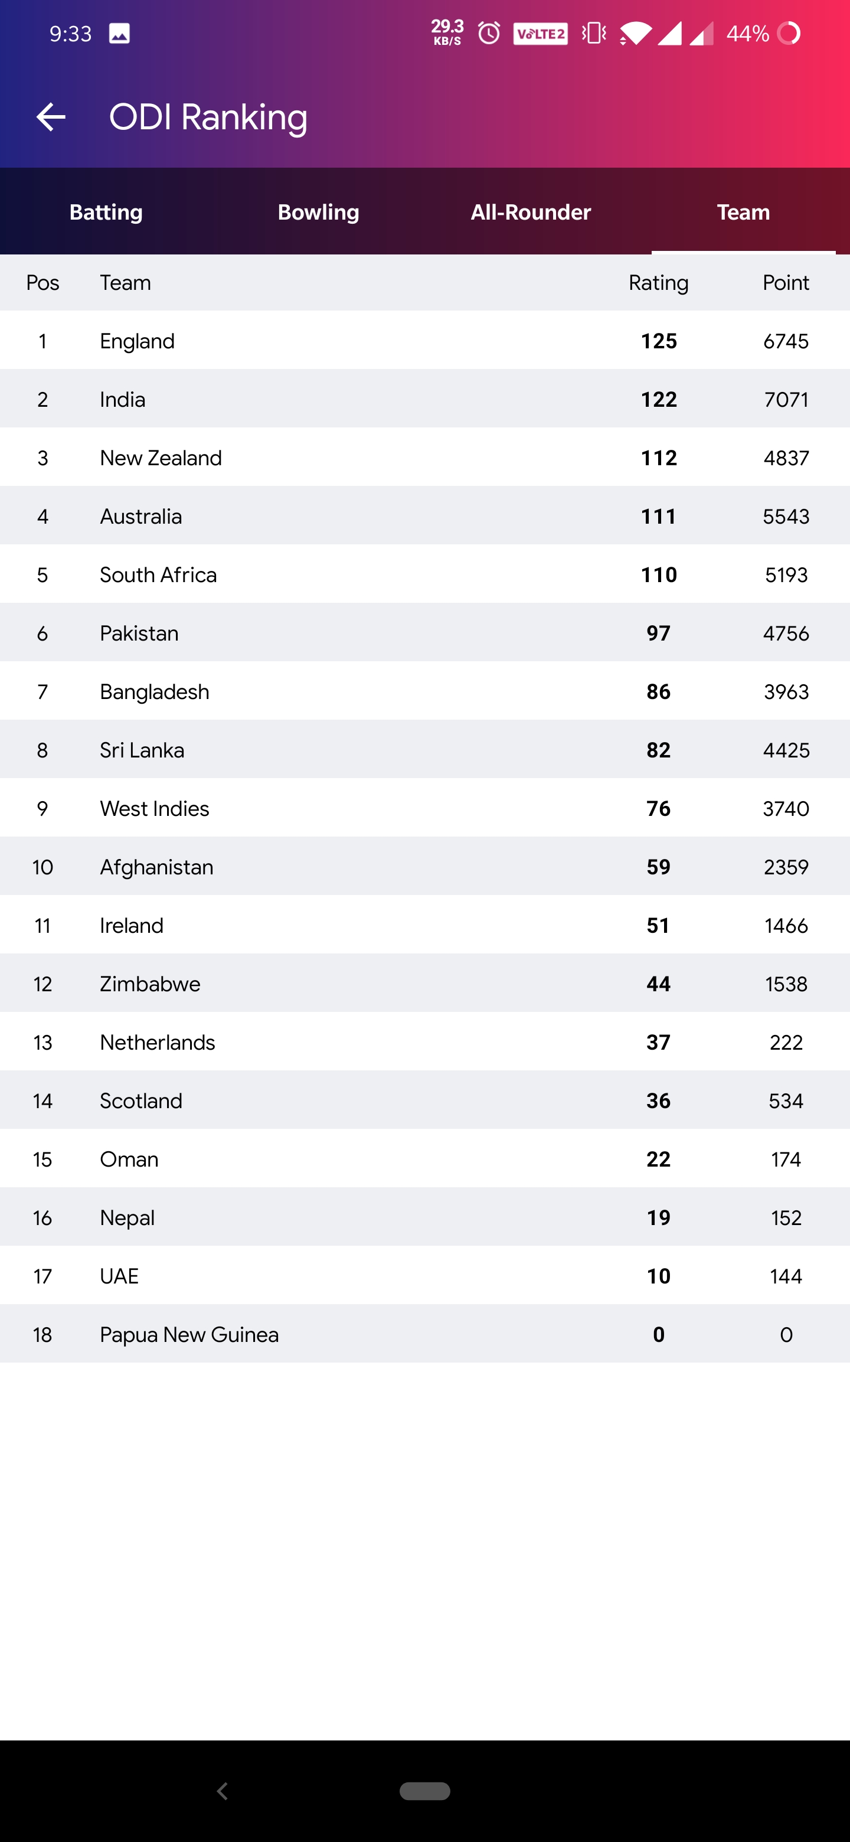Switch to the Bowling tab
Image resolution: width=850 pixels, height=1842 pixels.
click(x=318, y=212)
